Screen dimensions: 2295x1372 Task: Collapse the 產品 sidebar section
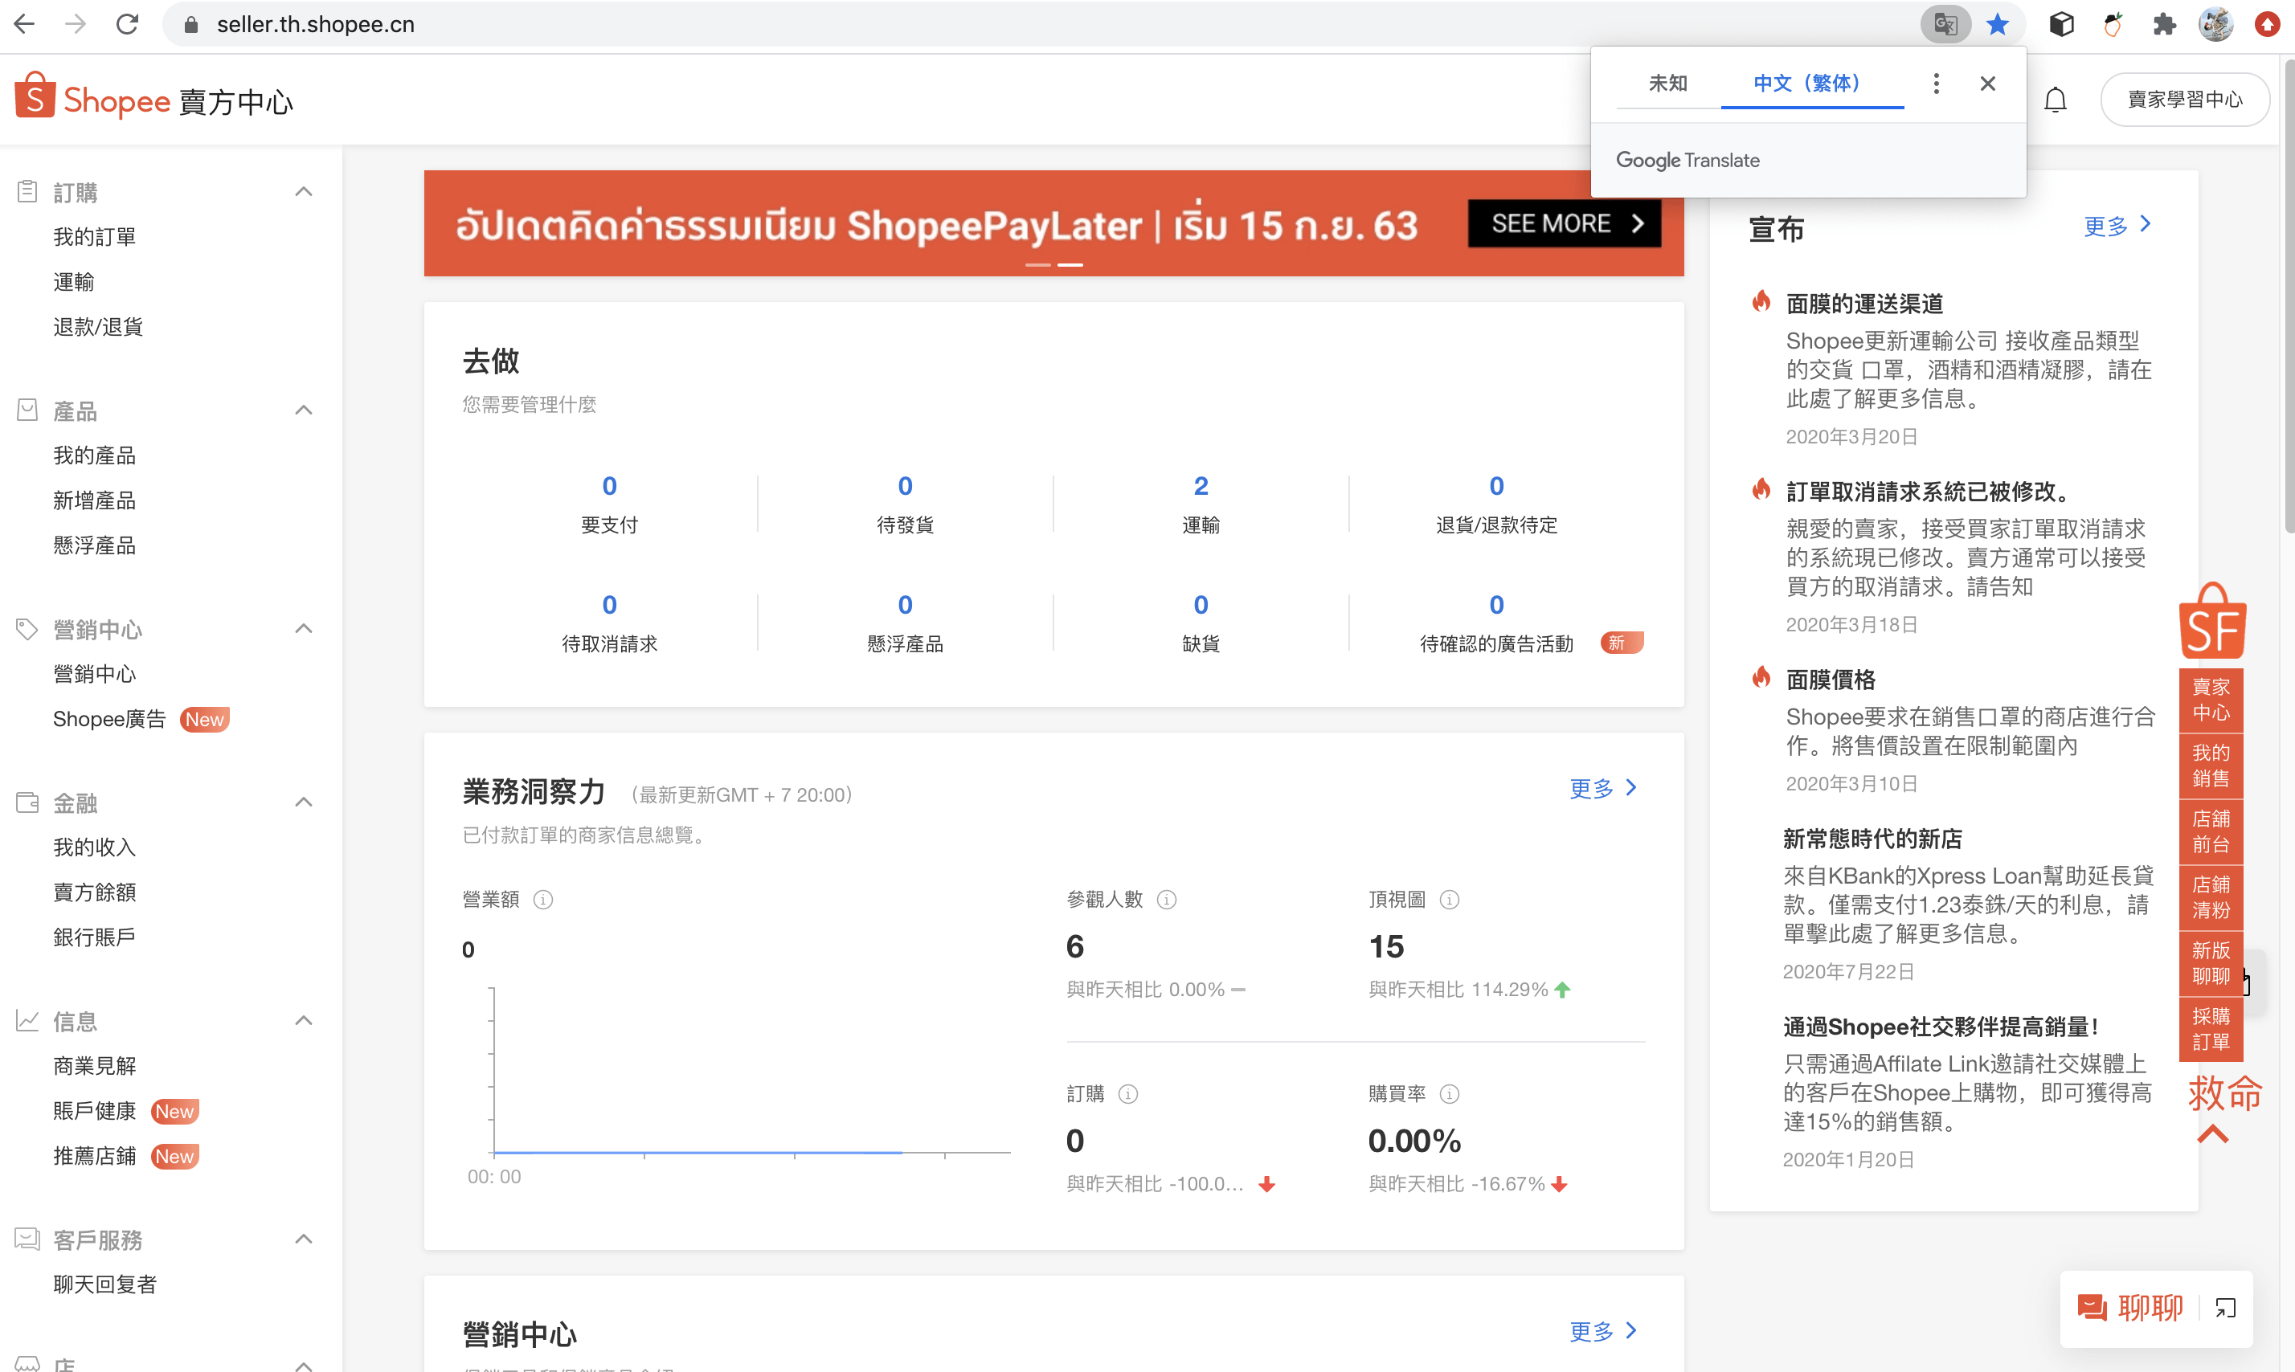point(303,410)
